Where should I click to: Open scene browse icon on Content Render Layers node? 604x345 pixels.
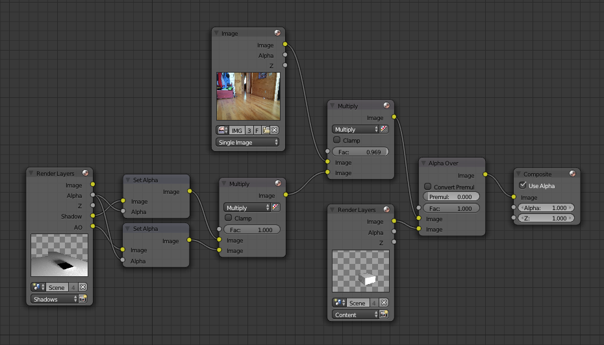339,303
